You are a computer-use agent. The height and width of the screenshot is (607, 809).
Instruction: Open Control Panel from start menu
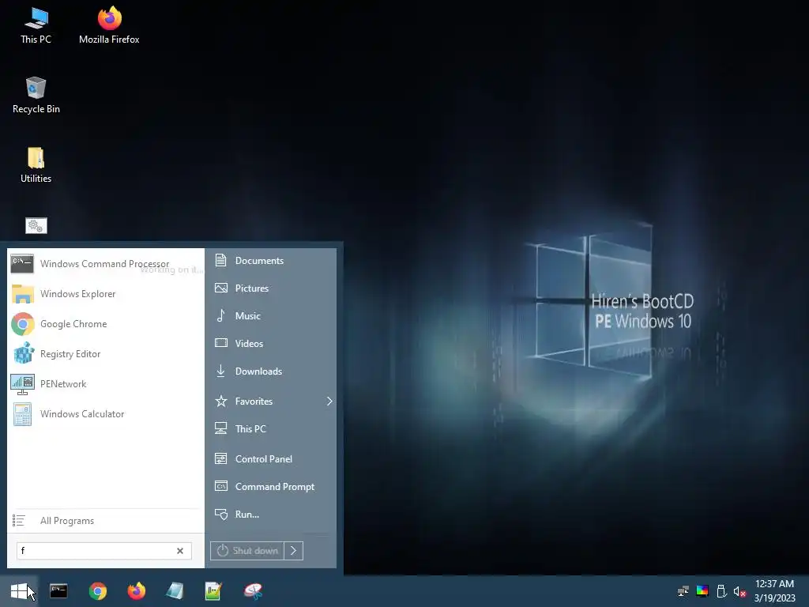(273, 459)
